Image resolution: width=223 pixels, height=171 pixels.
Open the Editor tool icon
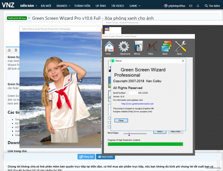point(152,48)
